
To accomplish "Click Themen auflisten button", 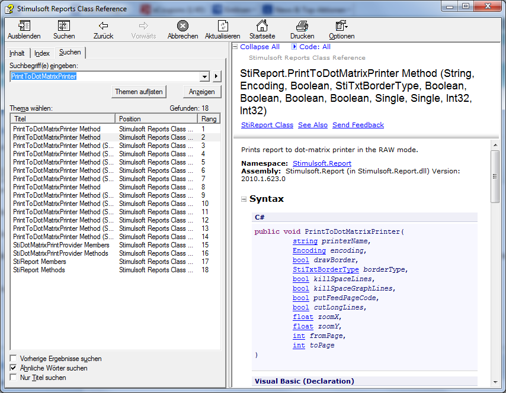I will 139,92.
